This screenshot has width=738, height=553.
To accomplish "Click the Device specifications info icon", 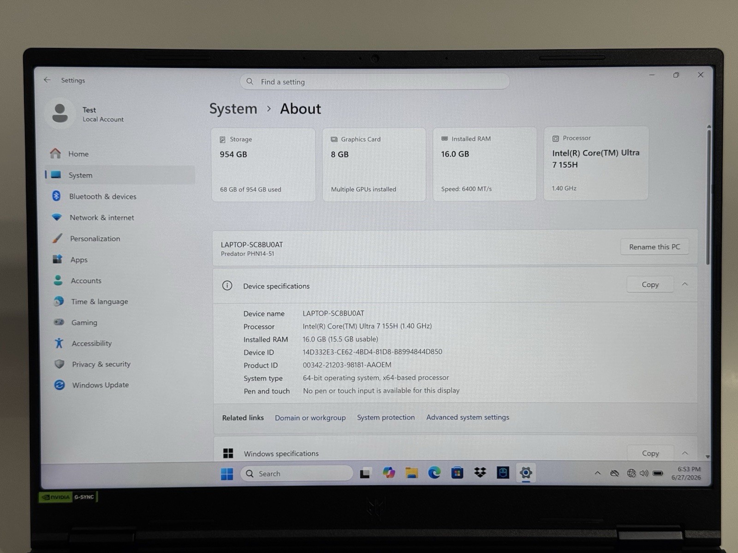I will click(x=227, y=286).
